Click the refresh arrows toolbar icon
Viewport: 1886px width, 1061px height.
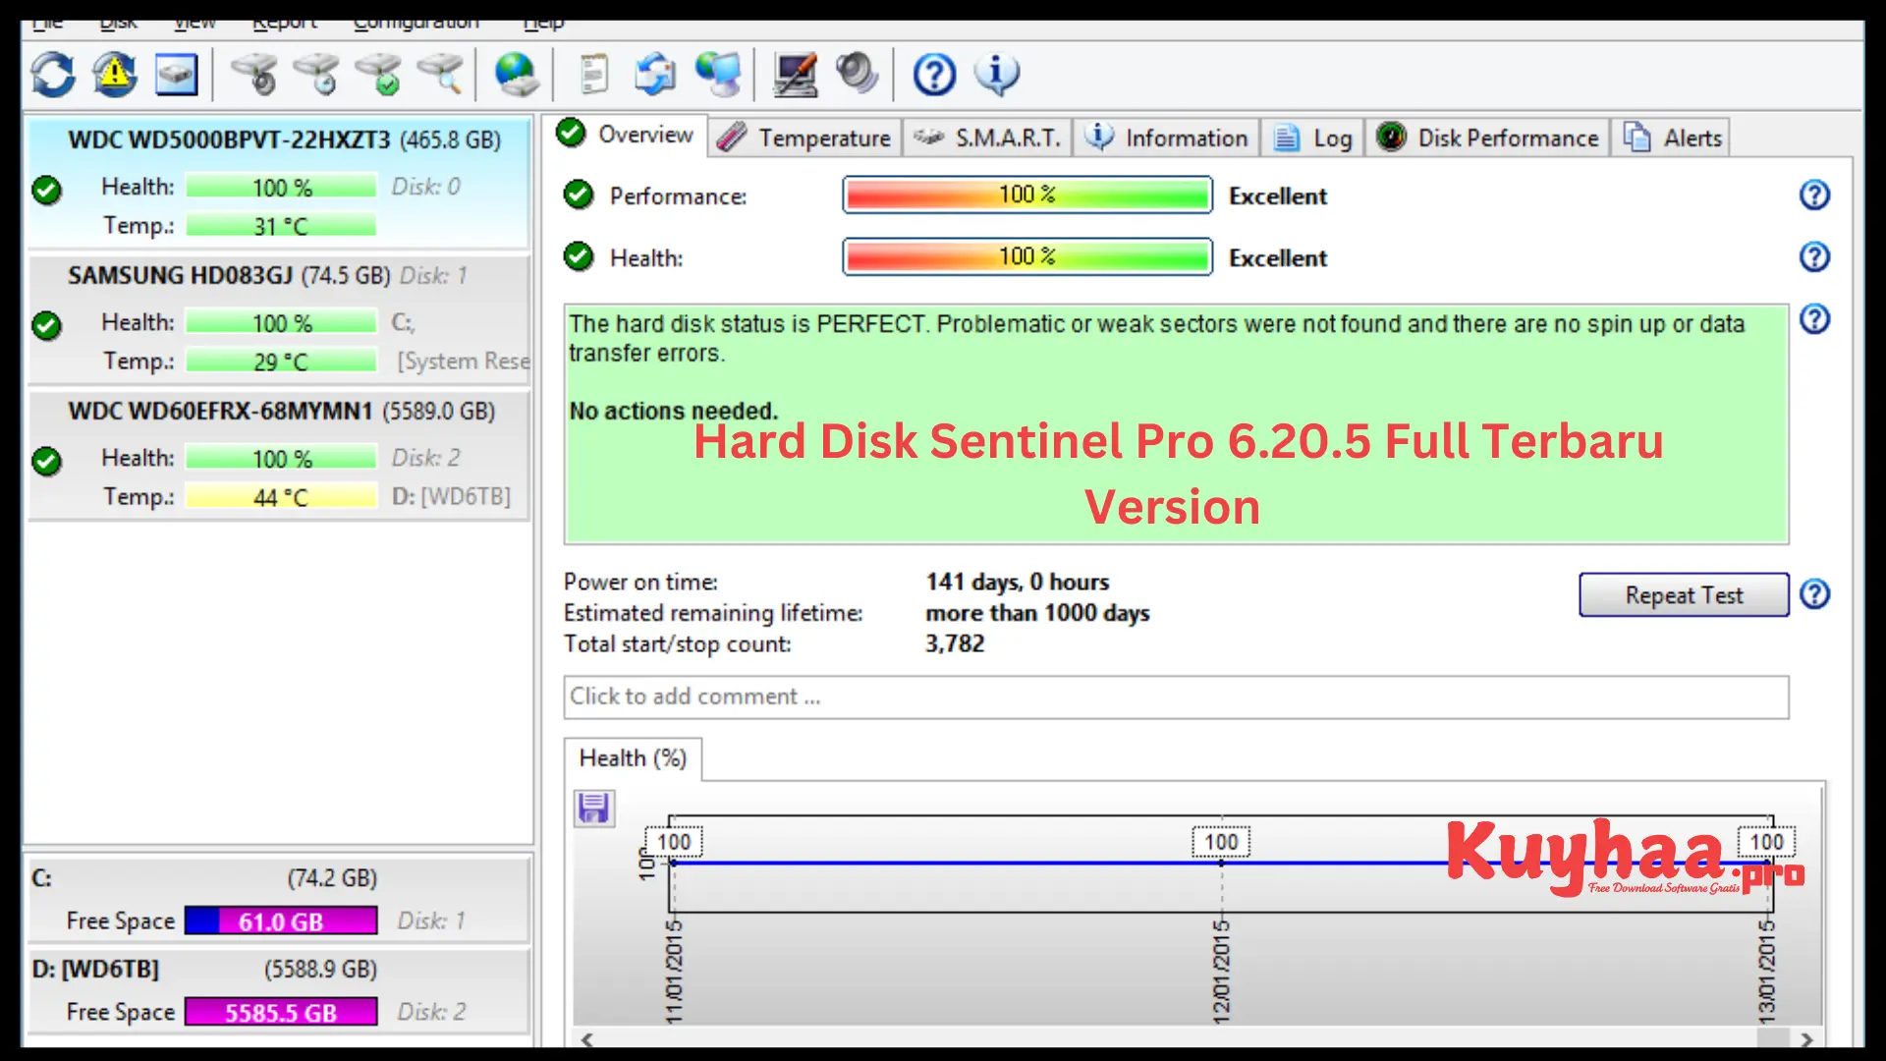pos(53,75)
